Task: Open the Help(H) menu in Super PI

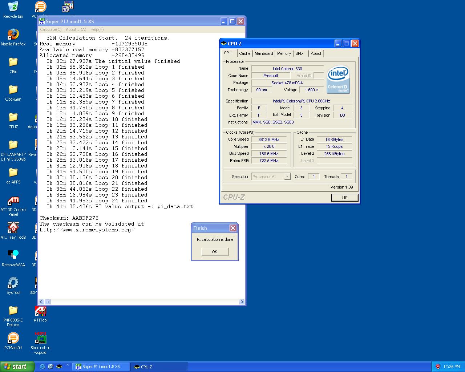Action: click(x=97, y=29)
